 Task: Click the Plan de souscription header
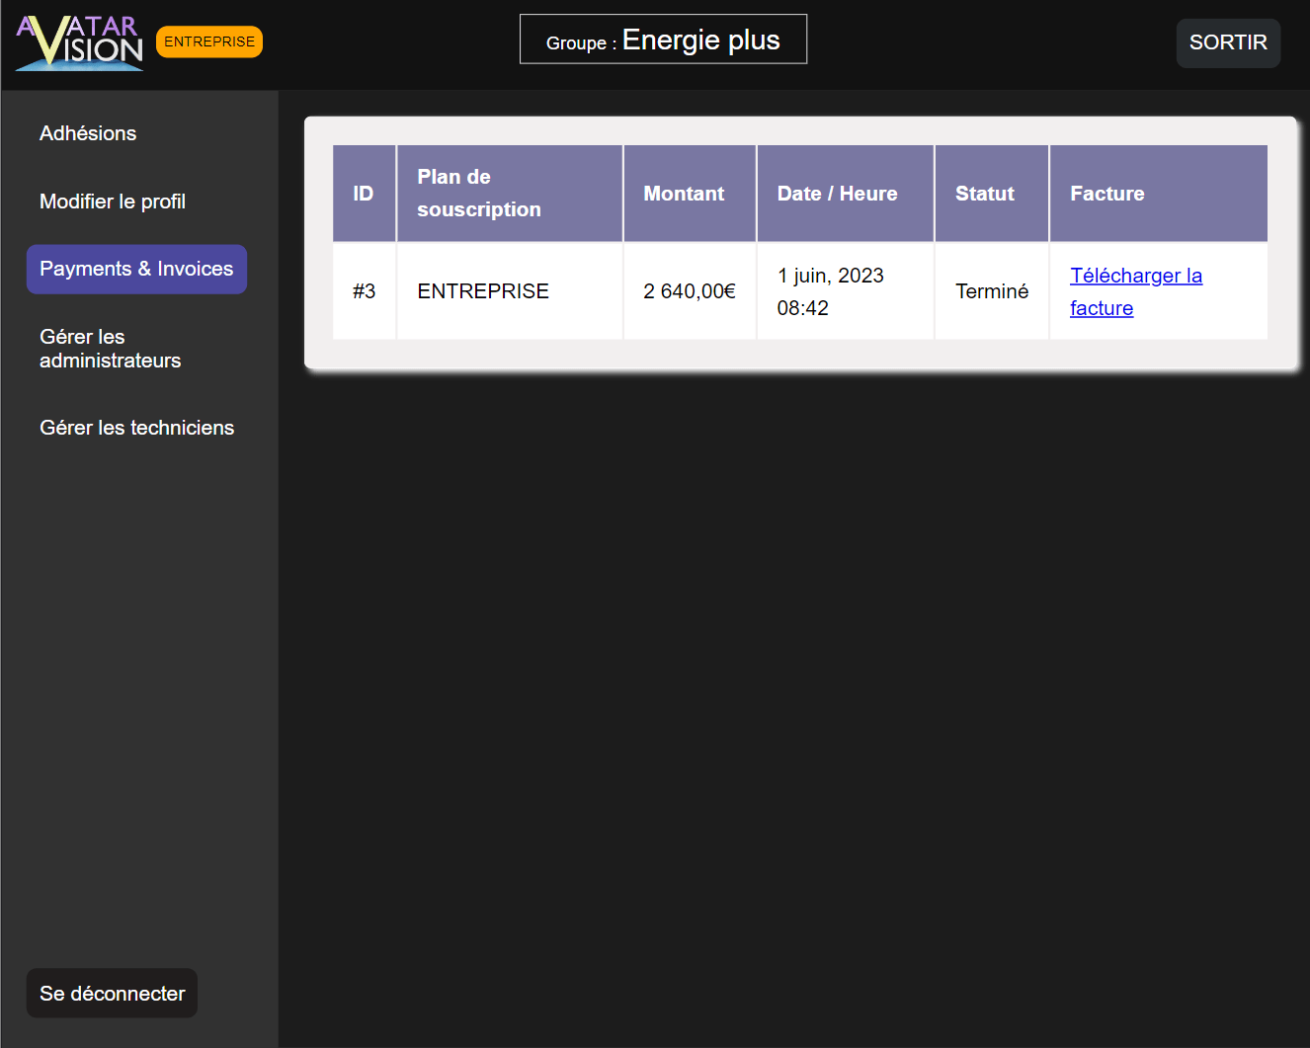coord(510,194)
